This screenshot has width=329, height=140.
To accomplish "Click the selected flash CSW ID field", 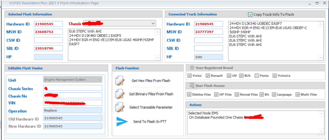I will [48, 40].
